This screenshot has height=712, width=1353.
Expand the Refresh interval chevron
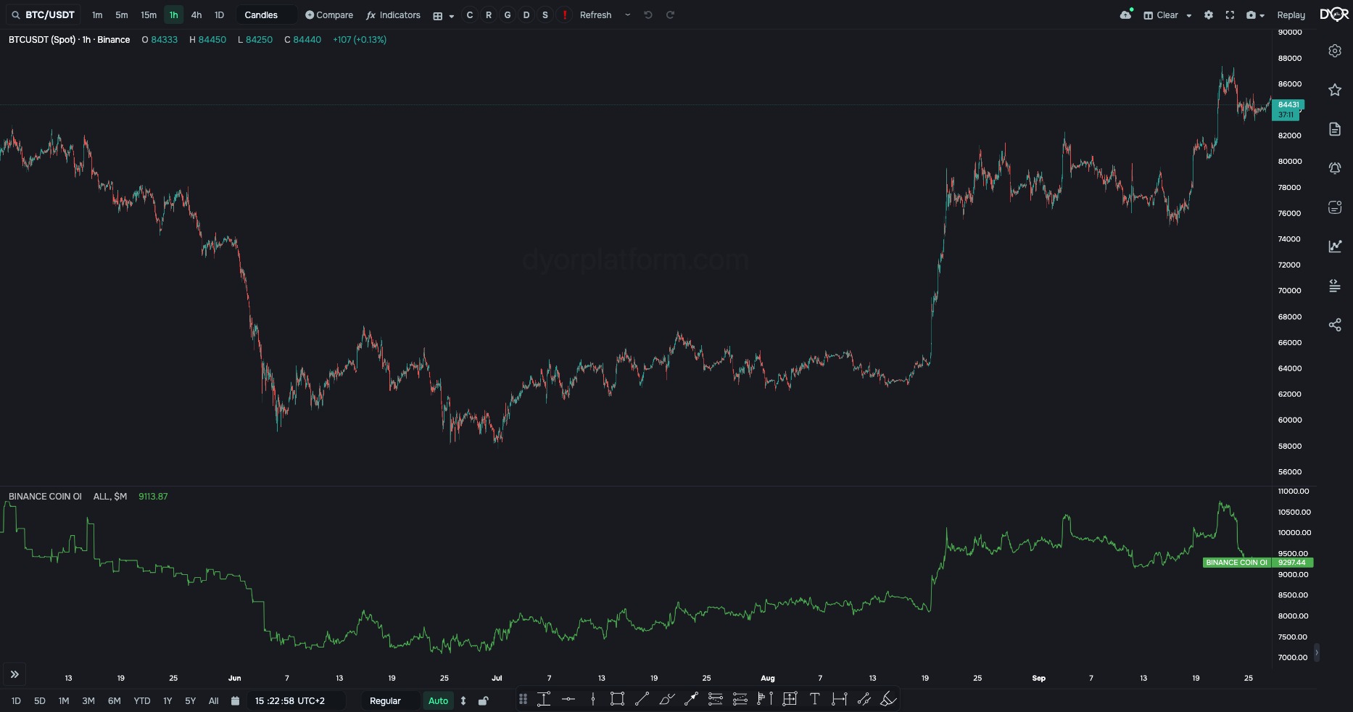coord(627,15)
